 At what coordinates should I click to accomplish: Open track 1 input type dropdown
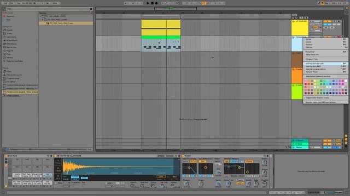coord(316,21)
